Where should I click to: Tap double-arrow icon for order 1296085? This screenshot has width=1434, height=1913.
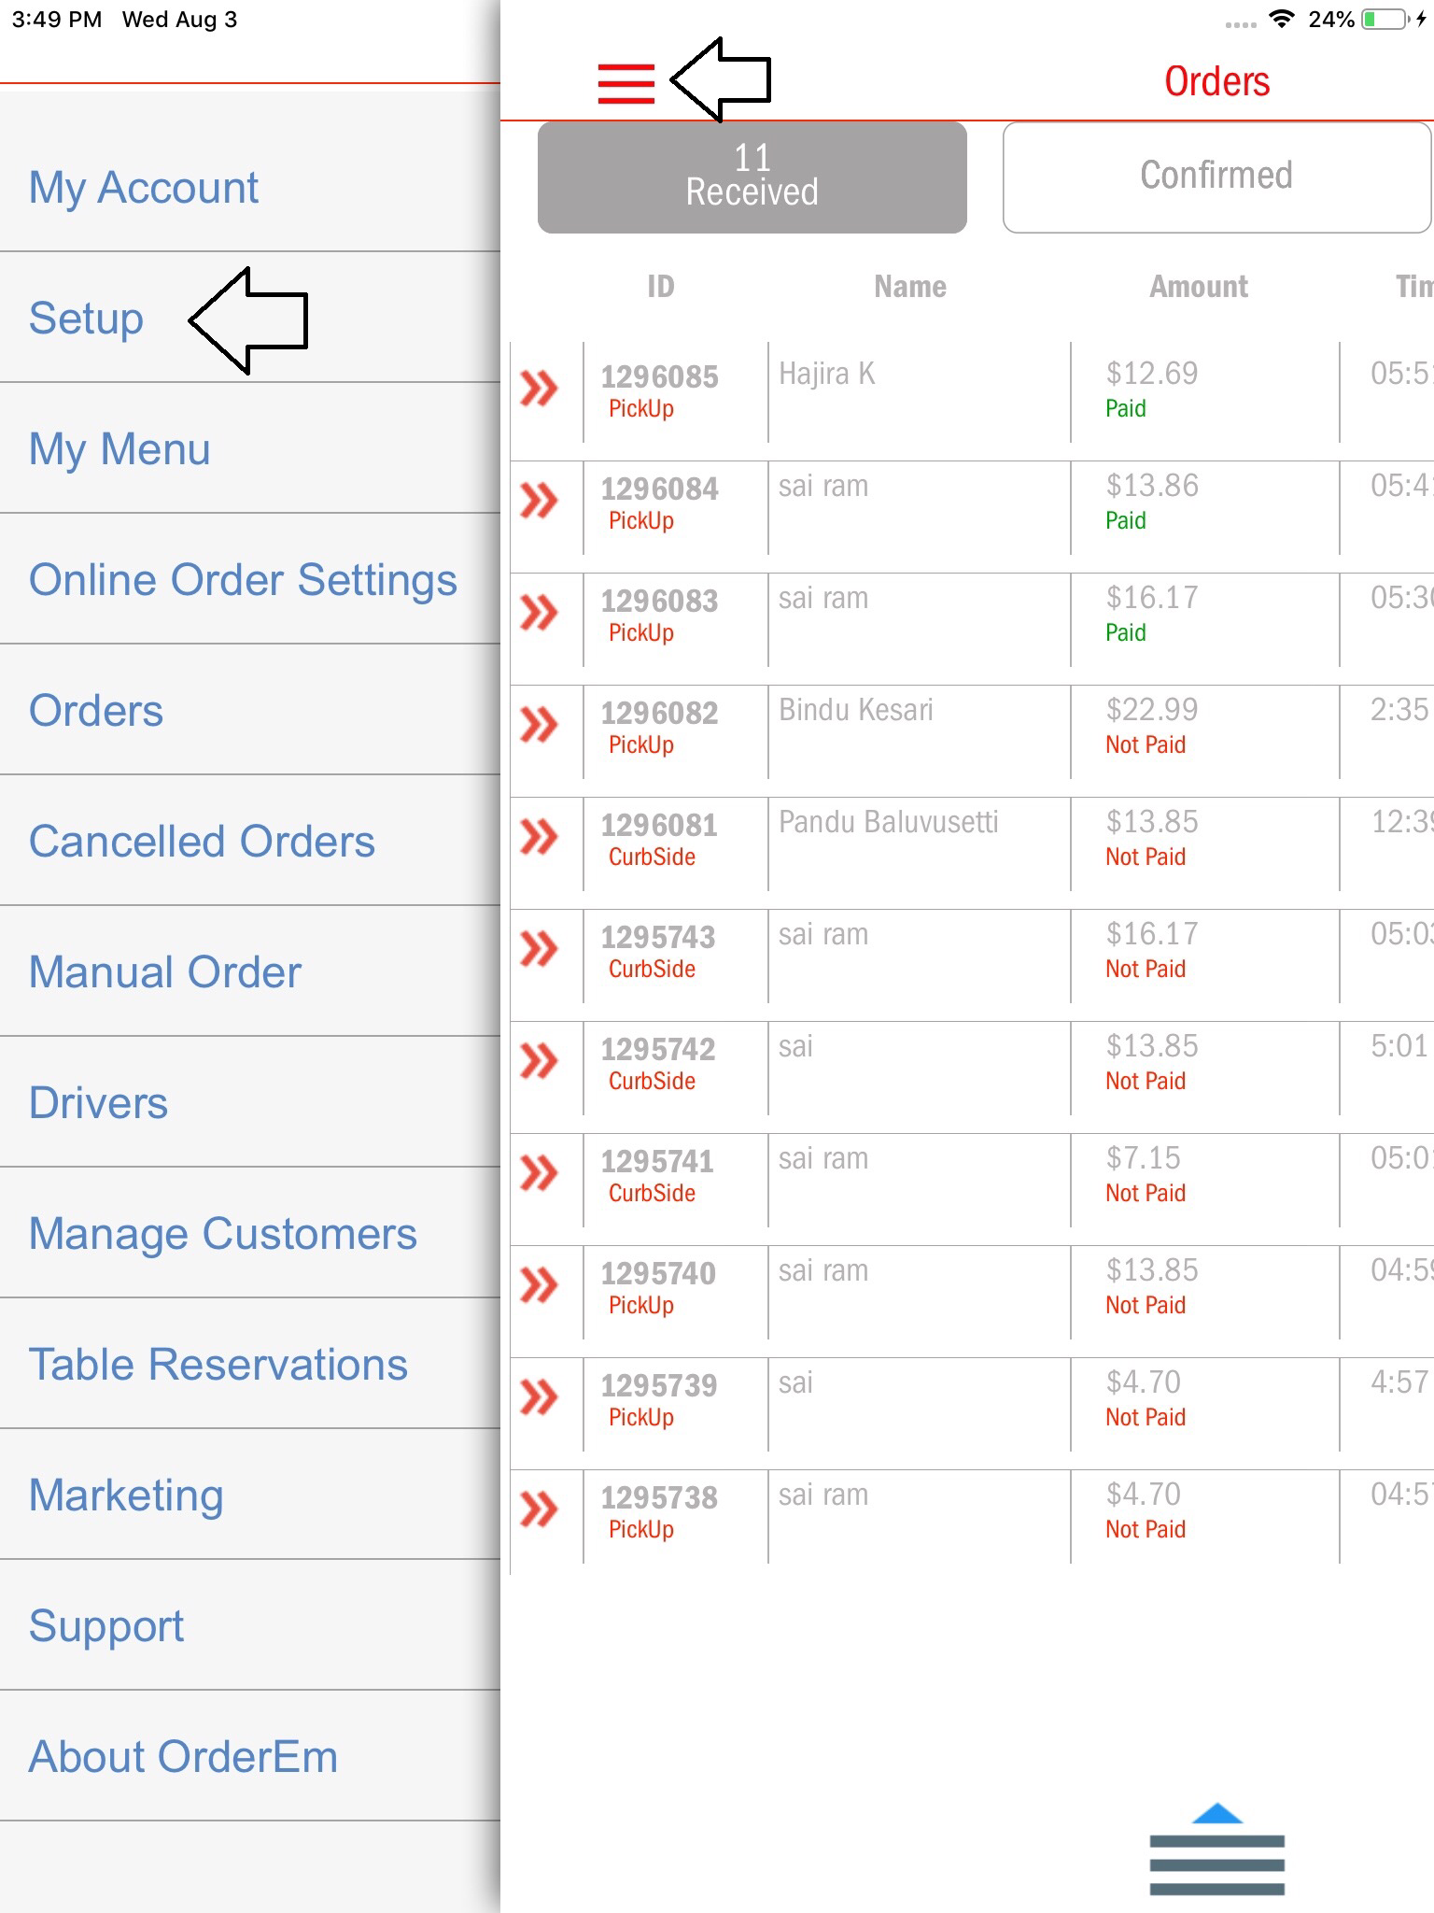[539, 389]
